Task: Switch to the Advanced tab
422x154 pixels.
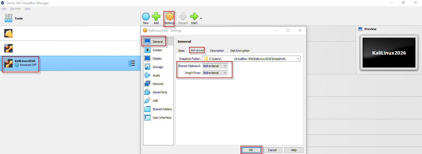Action: tap(197, 50)
